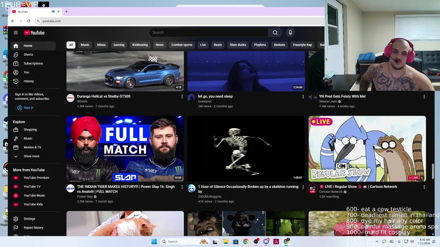Visit the 2000McNuggets channel link
This screenshot has height=247, width=440.
[x=209, y=197]
